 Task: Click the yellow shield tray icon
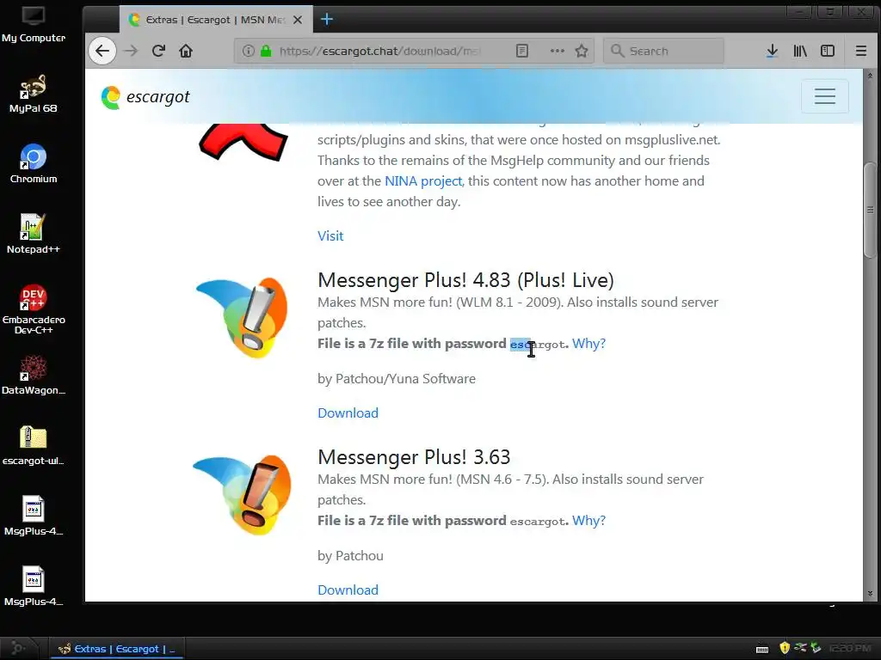coord(785,648)
